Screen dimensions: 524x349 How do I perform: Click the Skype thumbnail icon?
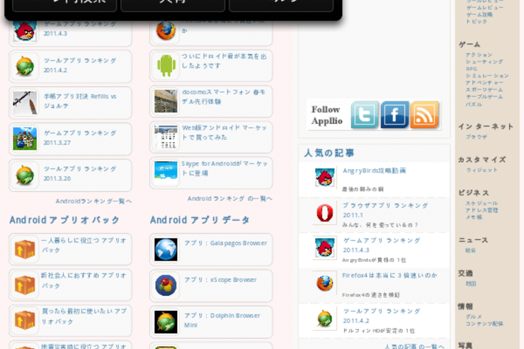(166, 172)
